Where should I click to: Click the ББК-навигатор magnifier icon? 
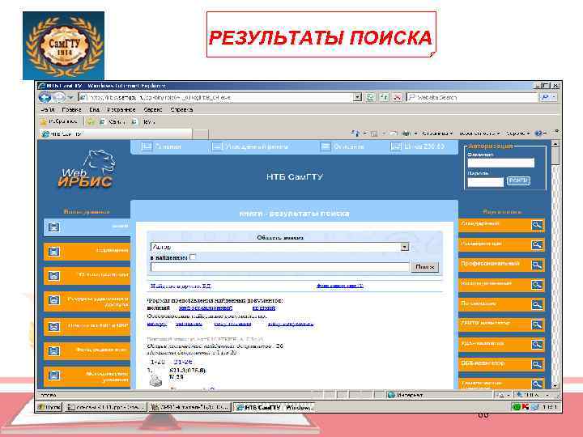pyautogui.click(x=537, y=364)
